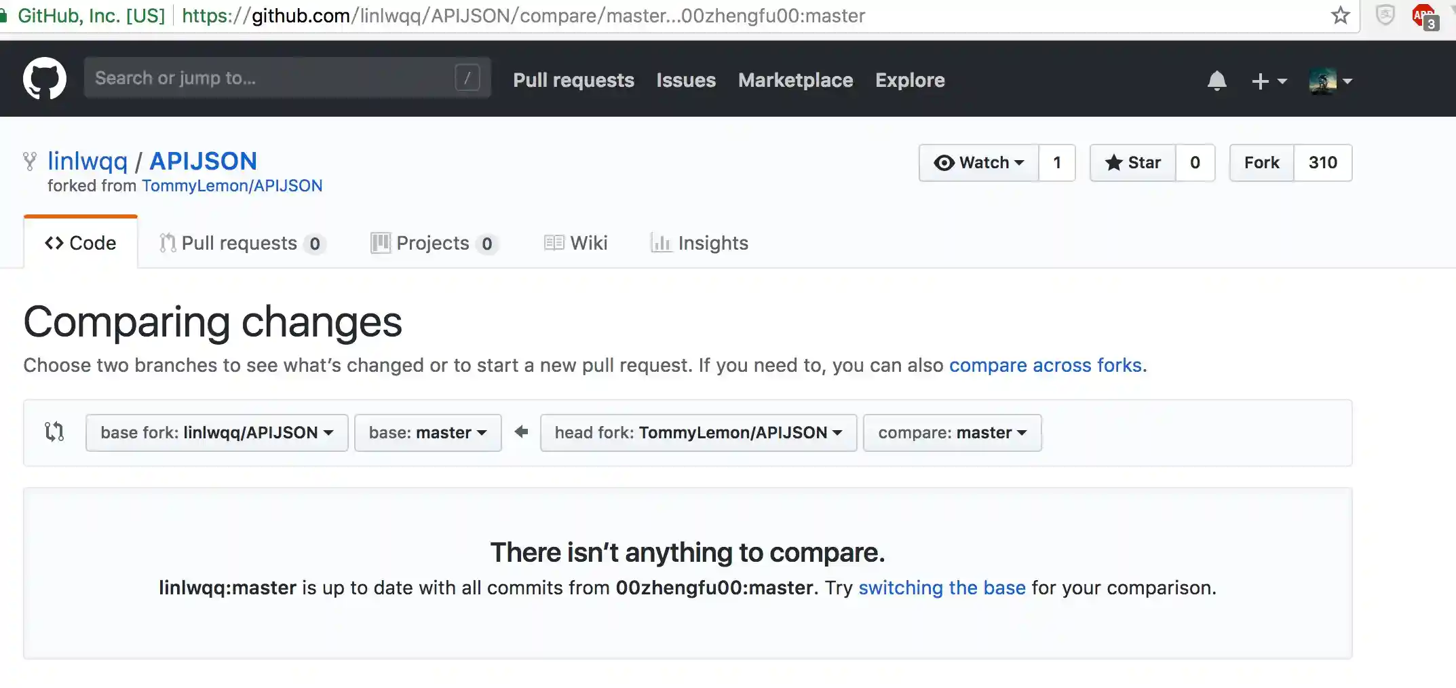Open the Insights tab
The image size is (1456, 688).
[x=700, y=243]
